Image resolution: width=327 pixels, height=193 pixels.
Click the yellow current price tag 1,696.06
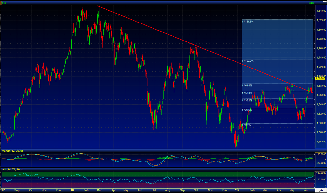coord(321,78)
